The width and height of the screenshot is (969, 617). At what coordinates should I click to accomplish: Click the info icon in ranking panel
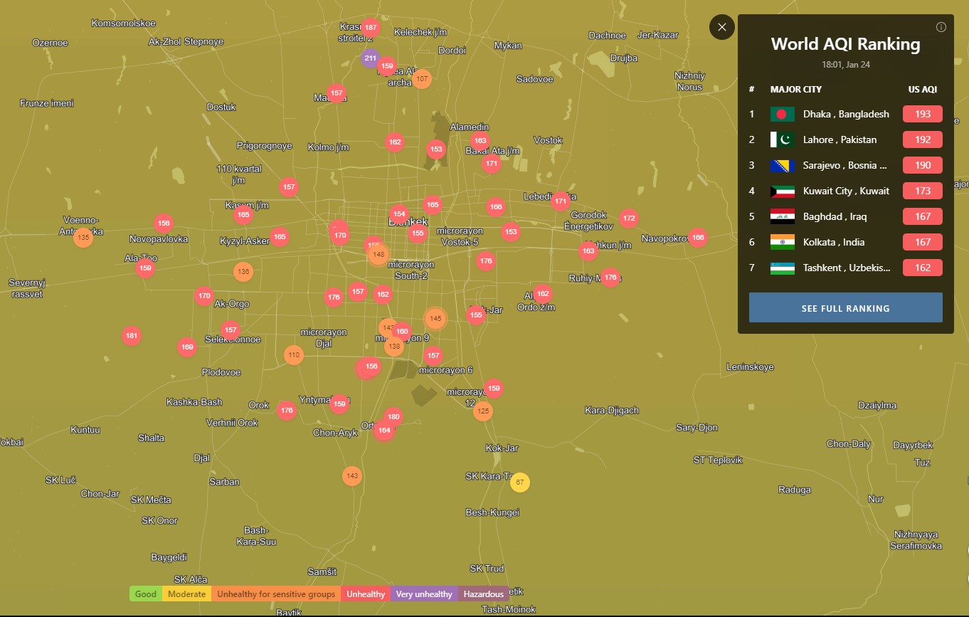tap(941, 28)
